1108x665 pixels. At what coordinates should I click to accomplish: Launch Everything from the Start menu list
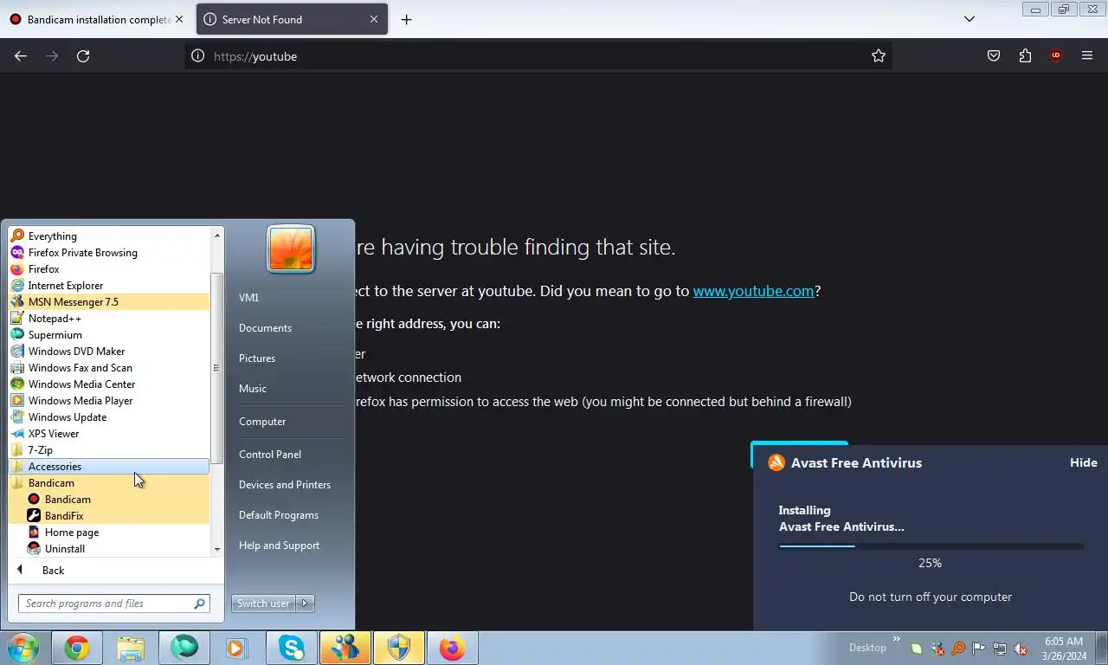[108, 236]
